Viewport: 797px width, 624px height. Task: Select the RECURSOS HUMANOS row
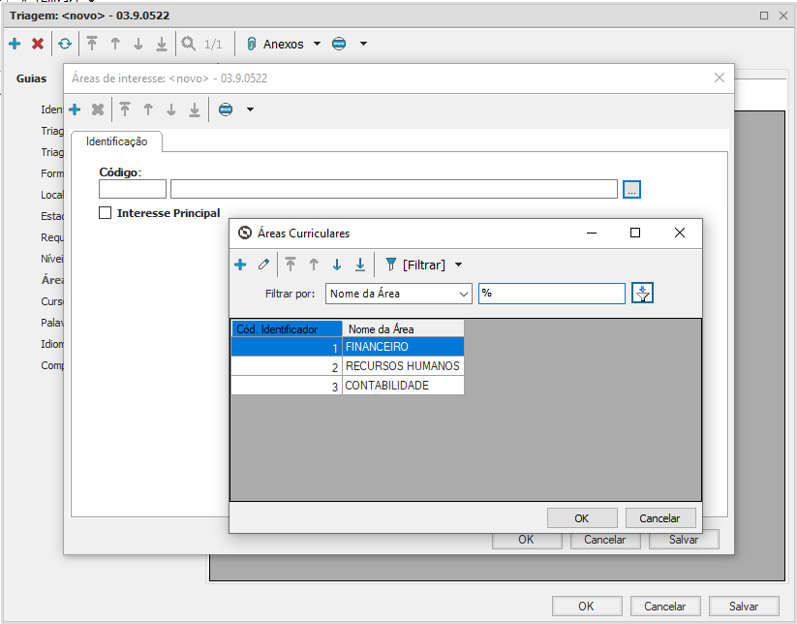click(x=402, y=366)
